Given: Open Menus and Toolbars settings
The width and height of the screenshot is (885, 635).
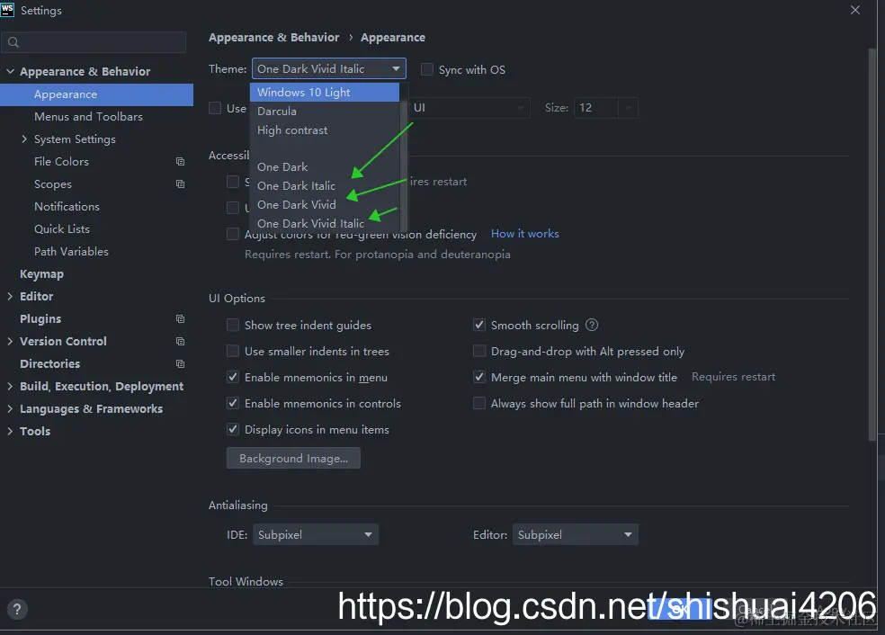Looking at the screenshot, I should [89, 117].
